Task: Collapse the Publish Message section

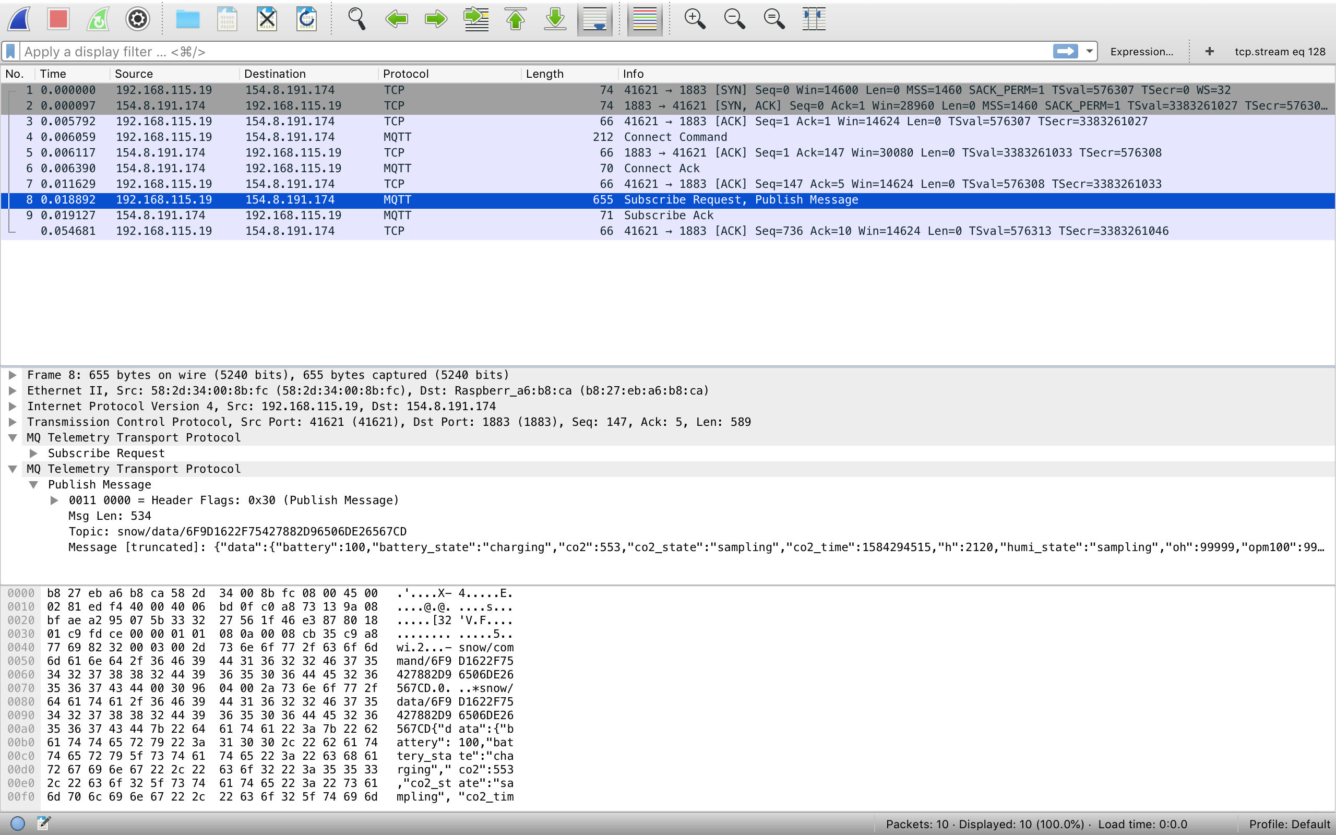Action: (34, 485)
